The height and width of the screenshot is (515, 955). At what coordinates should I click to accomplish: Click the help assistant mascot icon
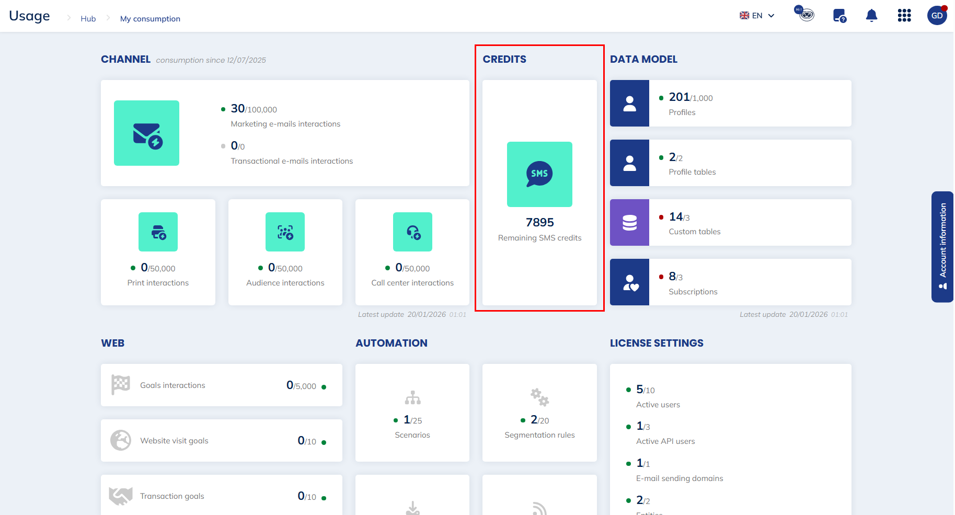click(806, 14)
